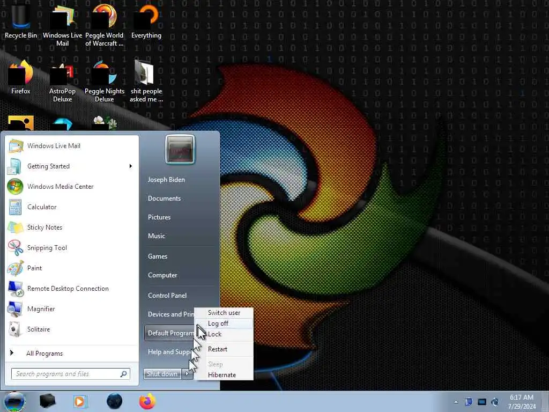Expand All Programs list
The width and height of the screenshot is (549, 412).
pyautogui.click(x=72, y=353)
